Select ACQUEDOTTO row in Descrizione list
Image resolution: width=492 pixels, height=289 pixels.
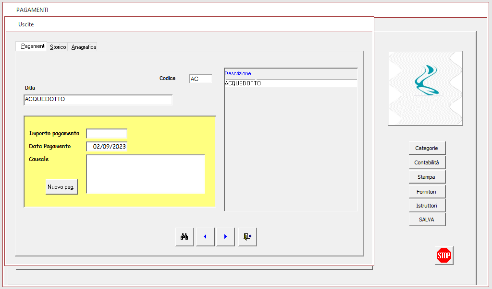pyautogui.click(x=291, y=83)
